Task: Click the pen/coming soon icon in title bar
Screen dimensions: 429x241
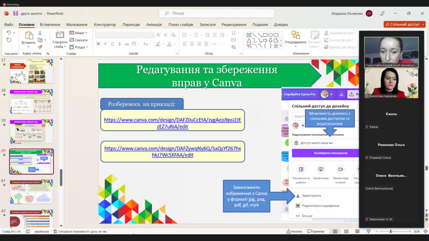Action: pos(382,13)
